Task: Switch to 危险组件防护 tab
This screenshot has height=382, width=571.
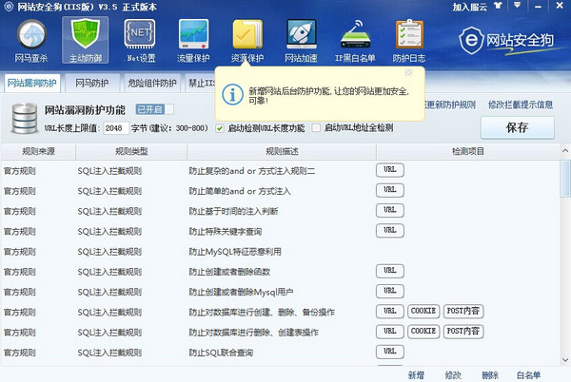Action: coord(152,84)
